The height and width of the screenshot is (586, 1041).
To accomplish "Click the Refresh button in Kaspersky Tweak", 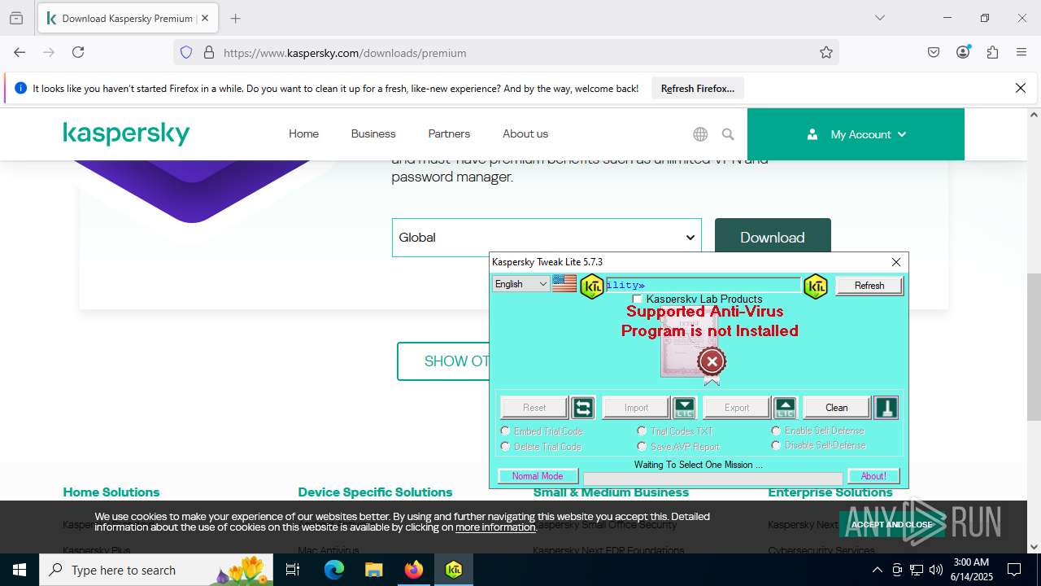I will 869,285.
